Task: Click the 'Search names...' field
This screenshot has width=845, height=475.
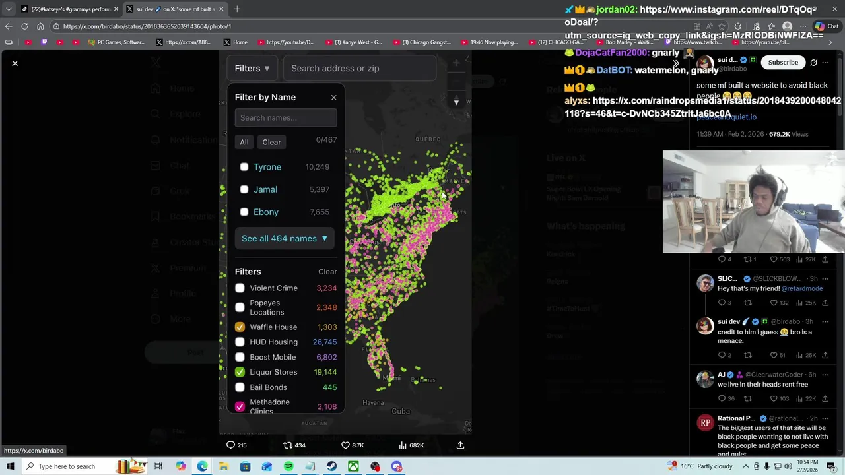Action: (x=286, y=118)
